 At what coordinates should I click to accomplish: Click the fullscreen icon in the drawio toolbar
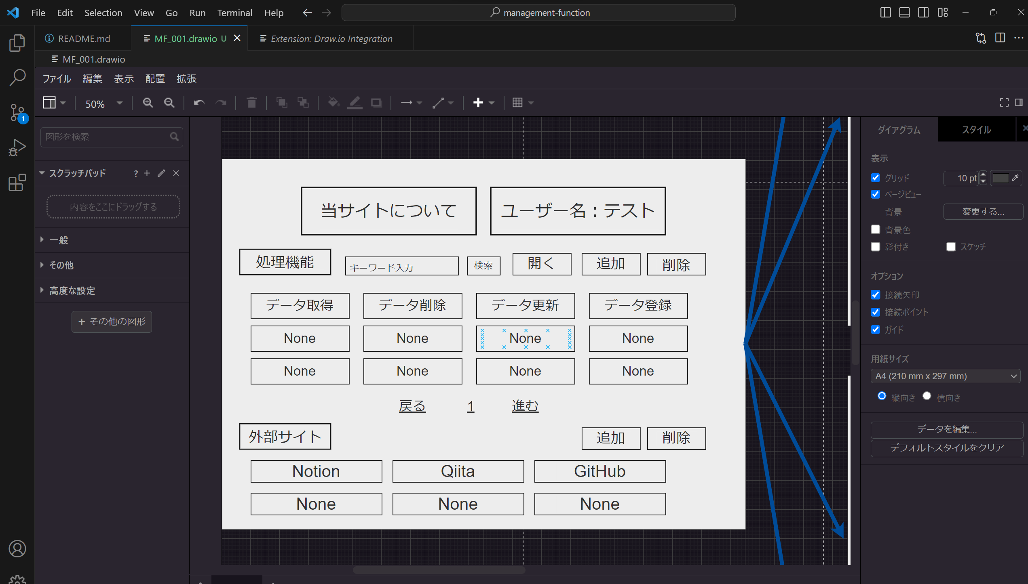(x=1004, y=103)
